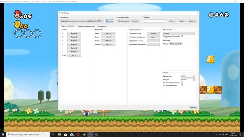Open the volume control in system tray
Screen dimensions: 244x137
[x=223, y=134]
